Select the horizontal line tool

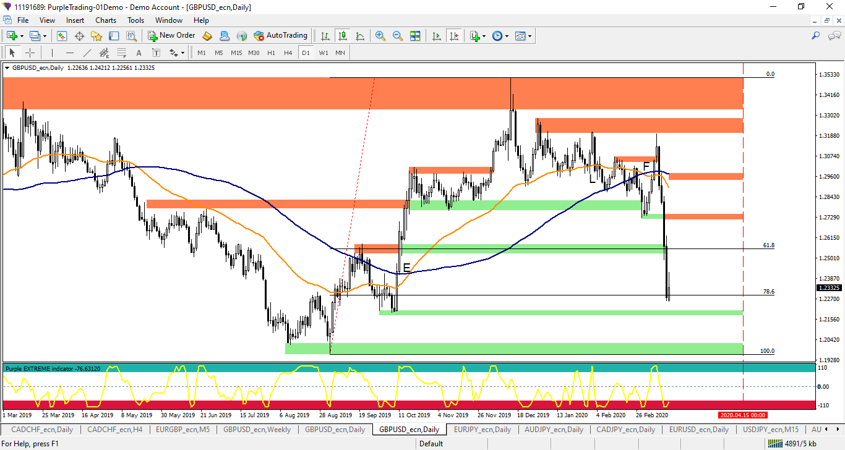(69, 53)
